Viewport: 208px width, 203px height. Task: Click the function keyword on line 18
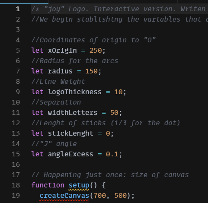(x=48, y=185)
